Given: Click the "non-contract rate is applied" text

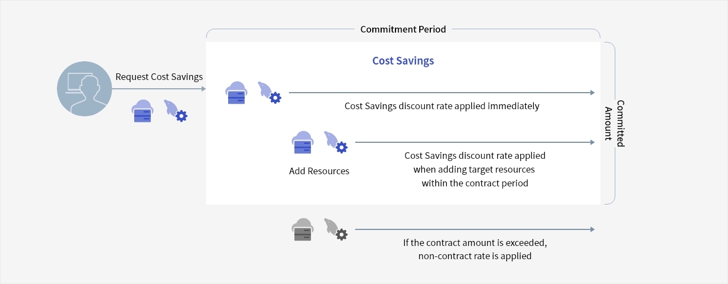Looking at the screenshot, I should pyautogui.click(x=474, y=256).
